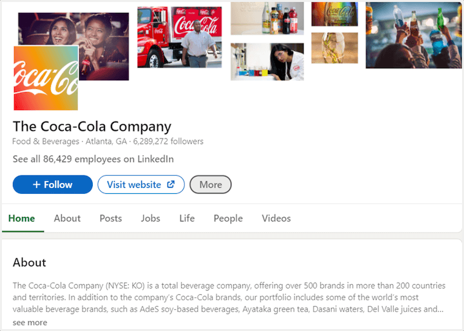464x331 pixels.
Task: Open the red Coca-Cola truck photo
Action: click(x=179, y=37)
